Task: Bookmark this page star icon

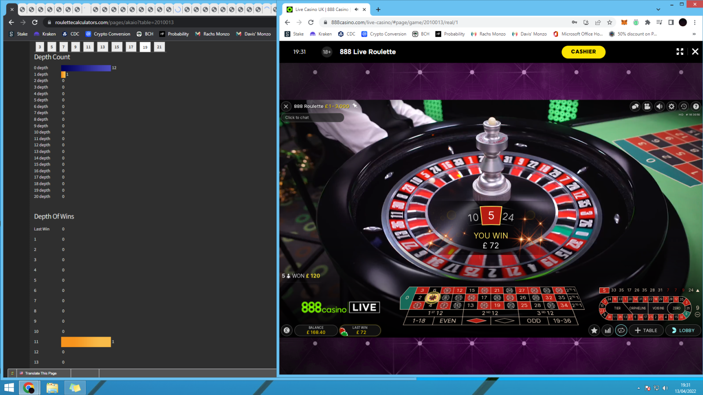Action: pyautogui.click(x=609, y=22)
